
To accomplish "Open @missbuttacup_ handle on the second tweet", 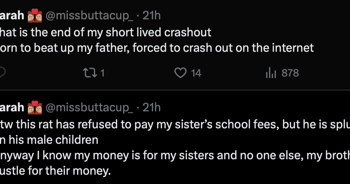I will point(89,108).
